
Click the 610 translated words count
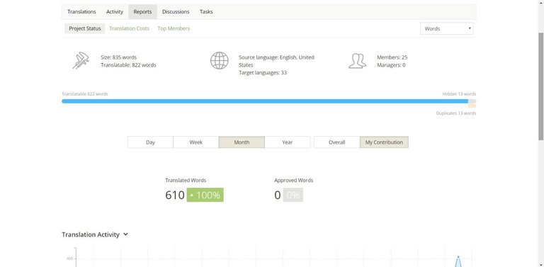click(175, 195)
